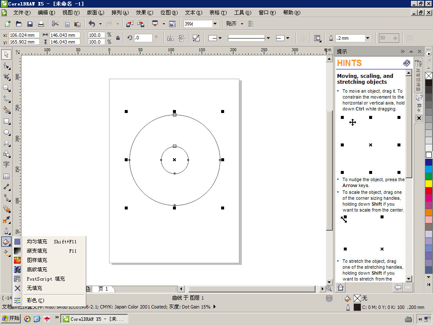The height and width of the screenshot is (325, 433).
Task: Close the 提示 hints docker
Action: (x=419, y=51)
